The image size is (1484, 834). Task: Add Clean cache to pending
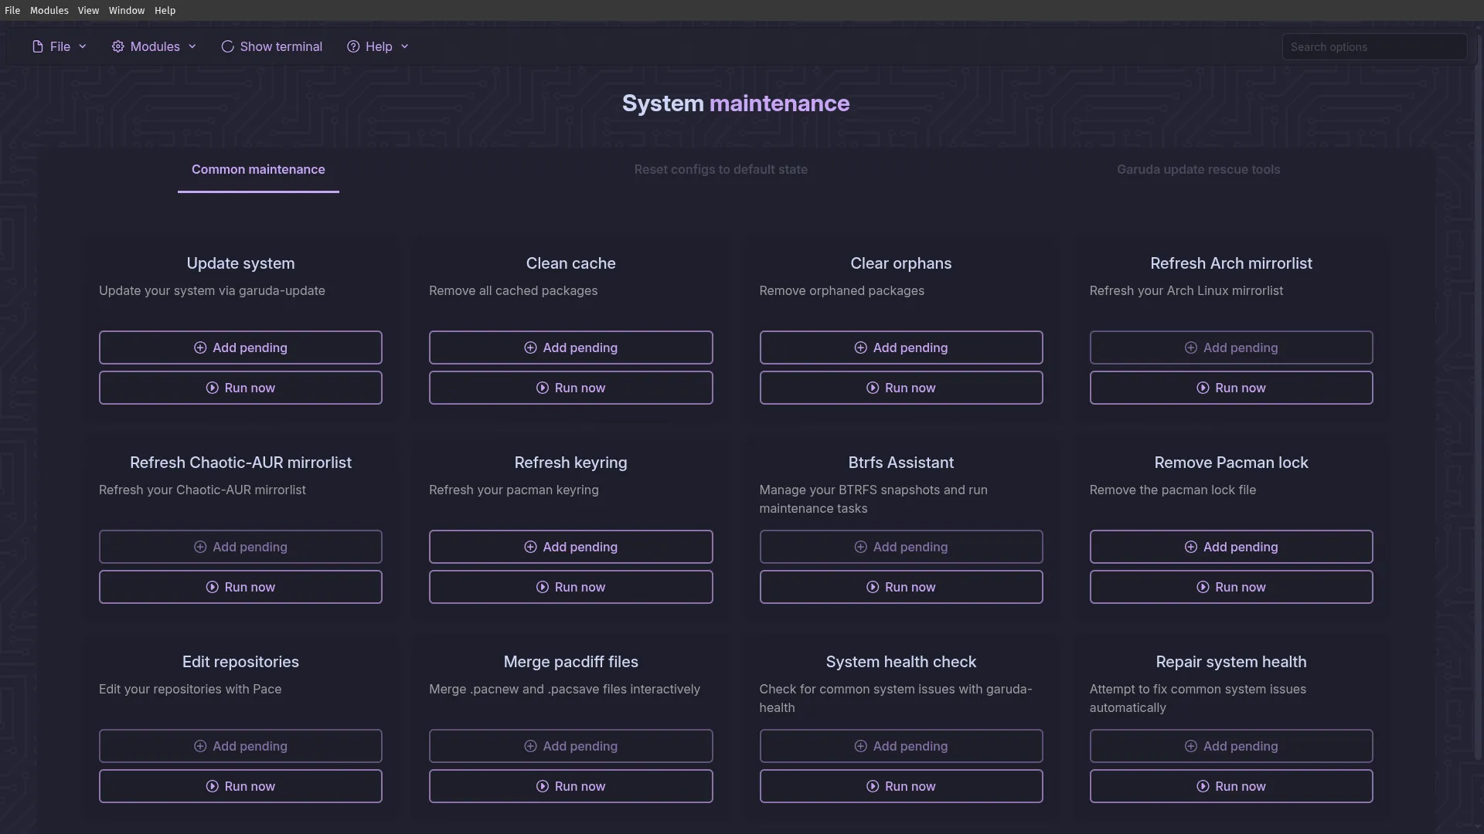[570, 347]
